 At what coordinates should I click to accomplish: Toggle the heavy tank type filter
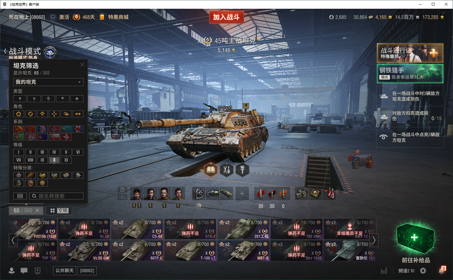48,99
